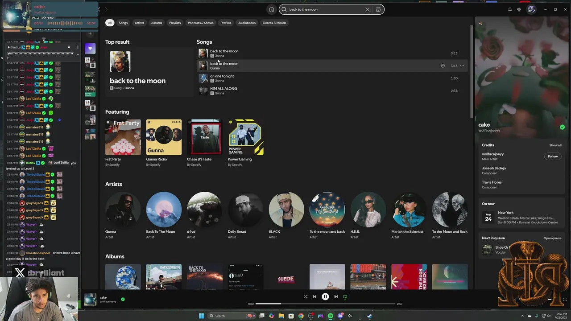Clear the search text with the X icon
Screen dimensions: 571x321
pos(367,9)
